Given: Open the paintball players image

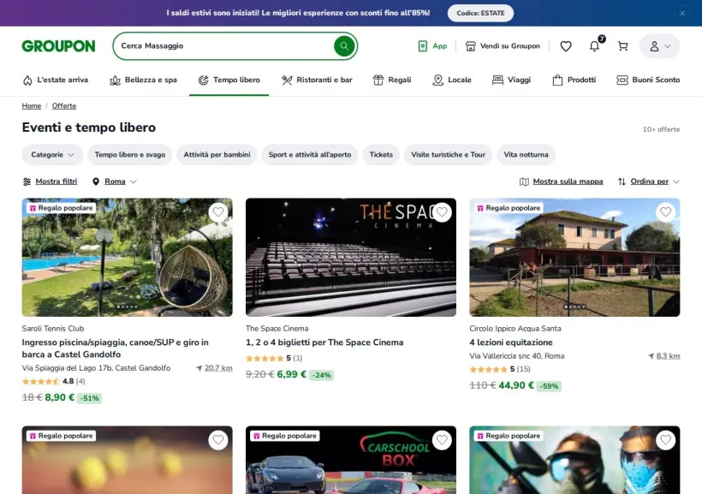Looking at the screenshot, I should 574,461.
